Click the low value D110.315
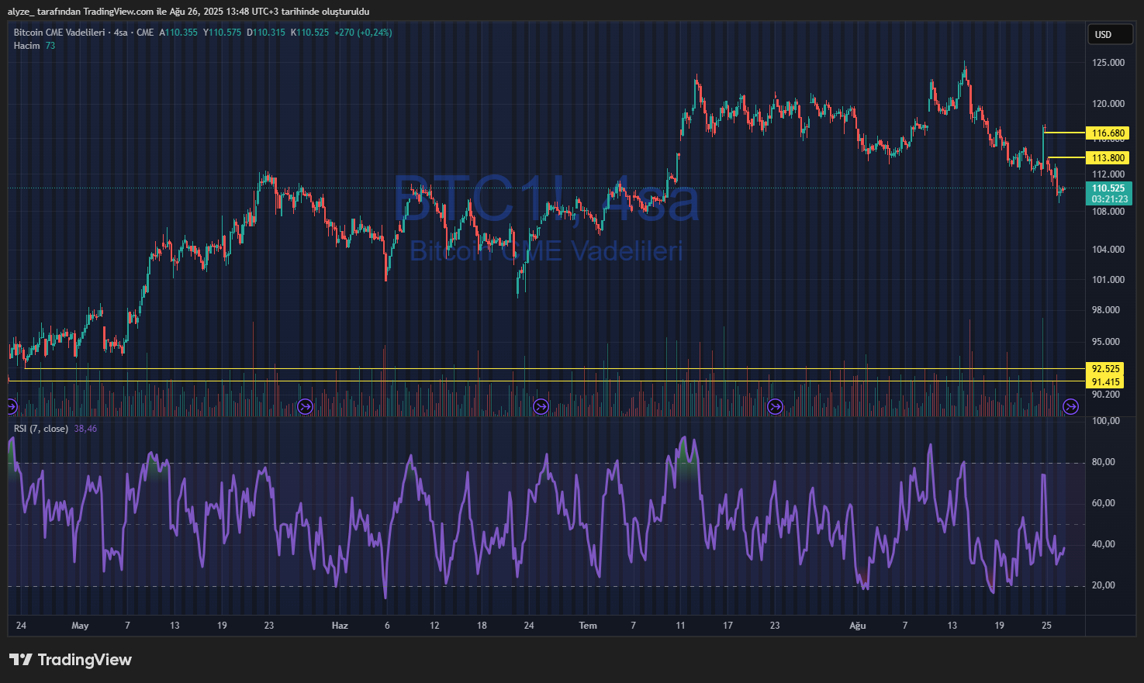Screen dimensions: 1144x683 (x=266, y=33)
